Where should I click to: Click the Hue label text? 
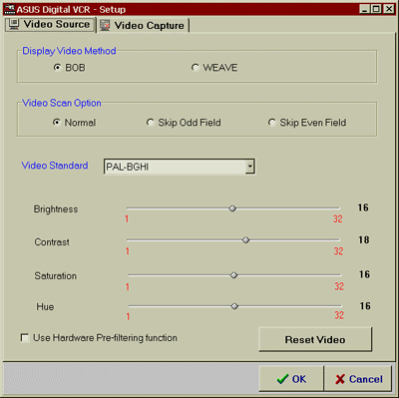click(45, 306)
